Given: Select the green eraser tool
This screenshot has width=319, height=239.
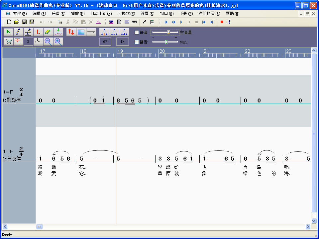Looking at the screenshot, I should [x=48, y=32].
